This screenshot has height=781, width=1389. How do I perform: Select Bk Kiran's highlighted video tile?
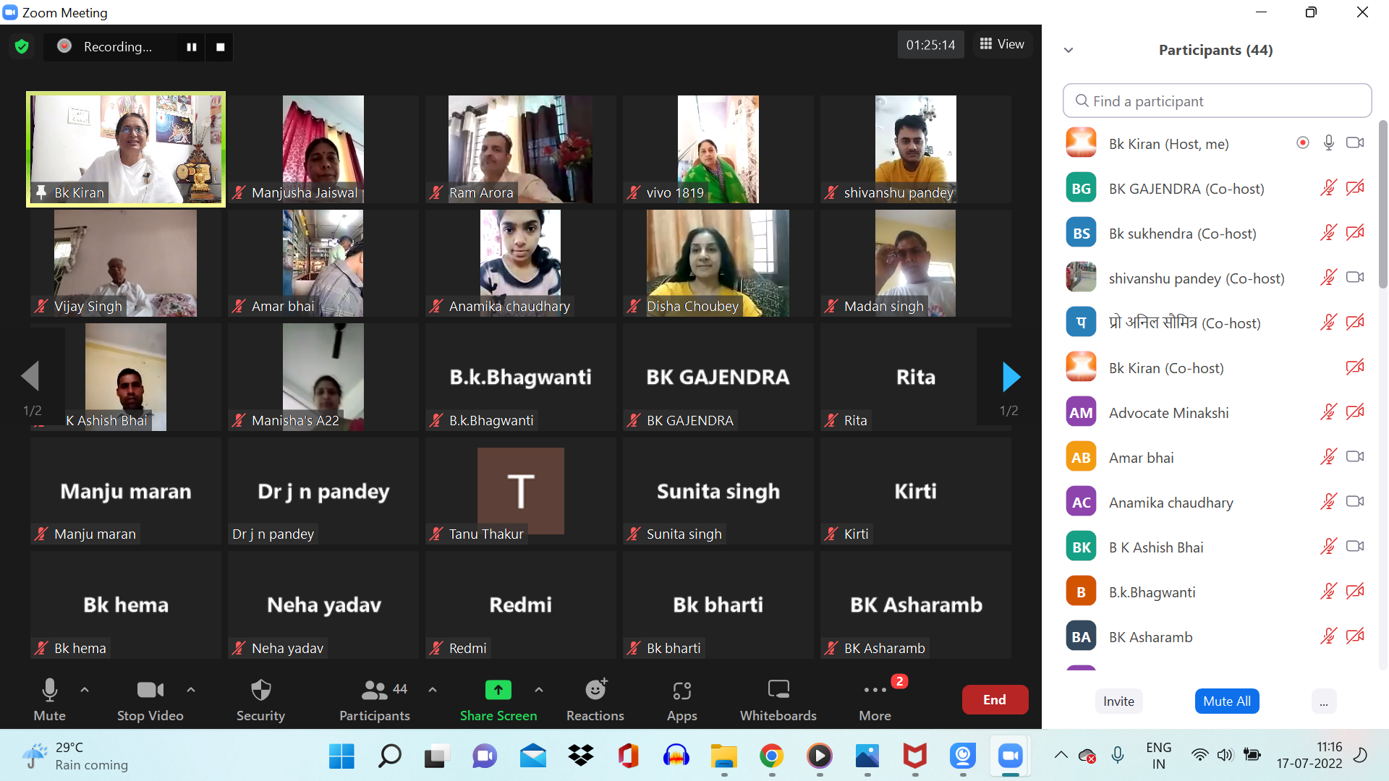[x=126, y=149]
